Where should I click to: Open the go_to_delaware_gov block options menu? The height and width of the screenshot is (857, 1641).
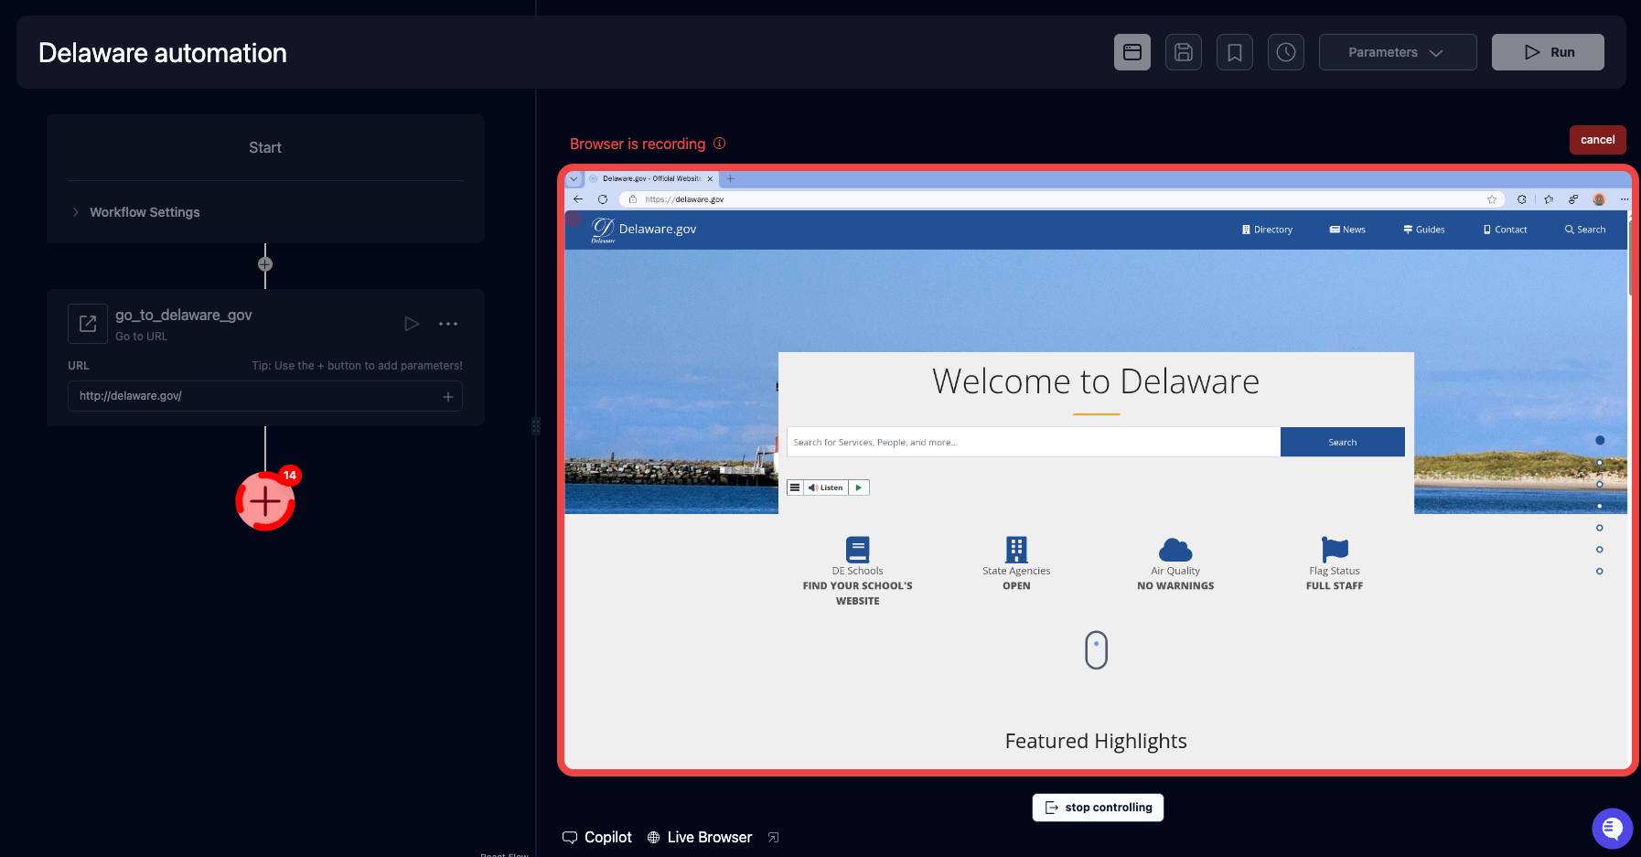tap(448, 324)
